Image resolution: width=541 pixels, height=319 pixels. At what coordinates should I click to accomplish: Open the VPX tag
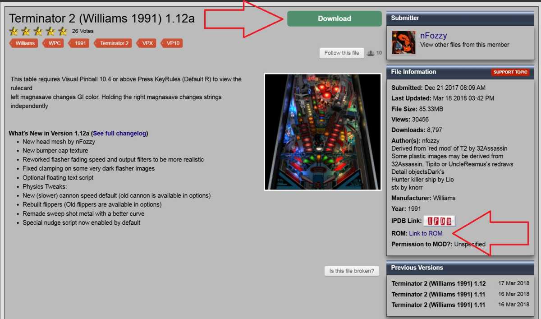point(147,43)
